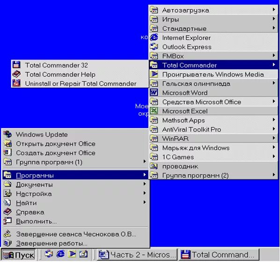Click the Документы folder icon
280x262 pixels.
pos(7,184)
